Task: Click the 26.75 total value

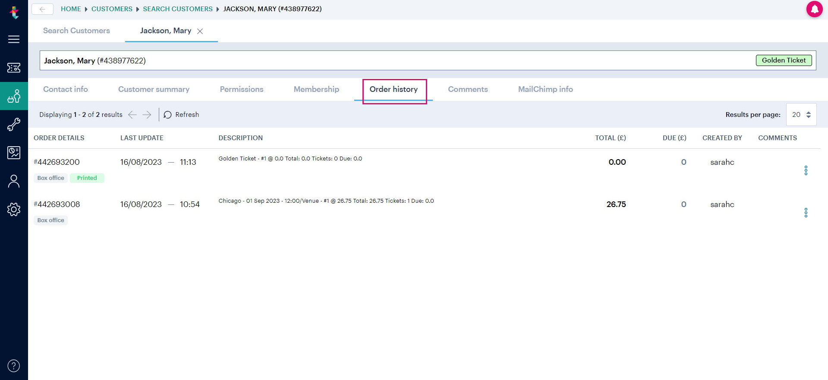Action: point(616,204)
